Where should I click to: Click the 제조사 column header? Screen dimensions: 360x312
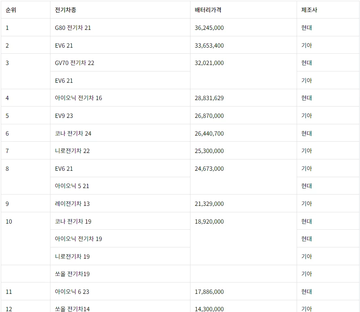pyautogui.click(x=328, y=10)
